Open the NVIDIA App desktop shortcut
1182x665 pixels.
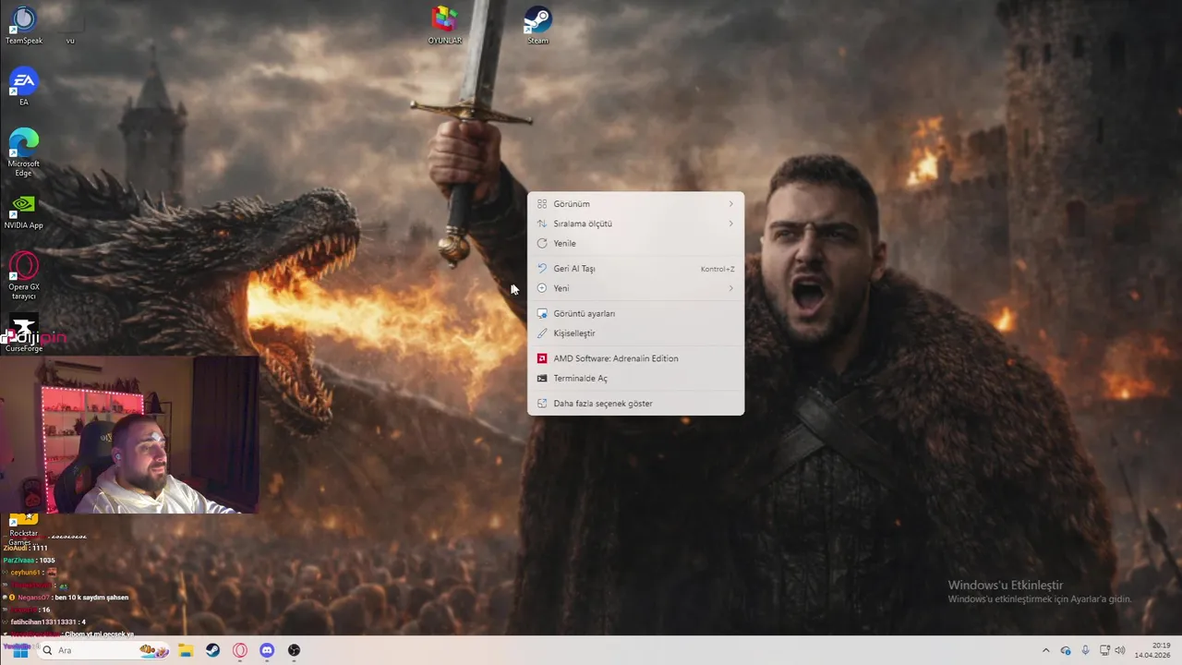pyautogui.click(x=24, y=212)
